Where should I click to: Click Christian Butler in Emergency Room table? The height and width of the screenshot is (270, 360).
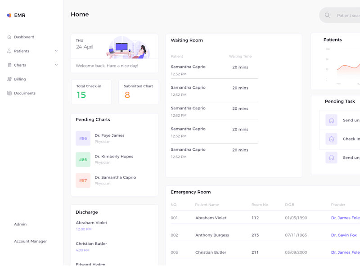point(211,252)
